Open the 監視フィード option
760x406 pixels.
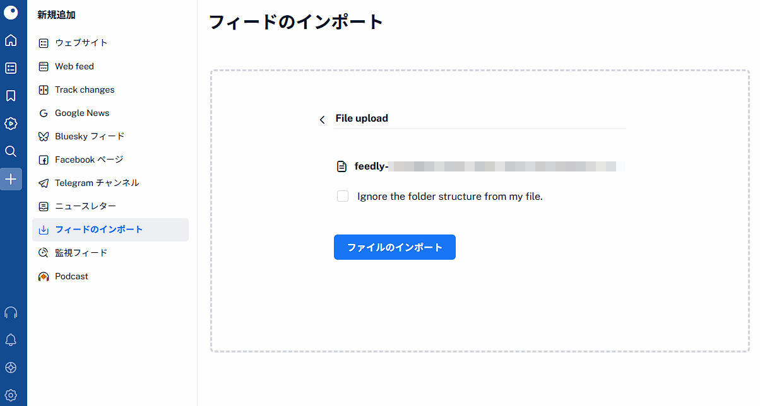coord(81,253)
